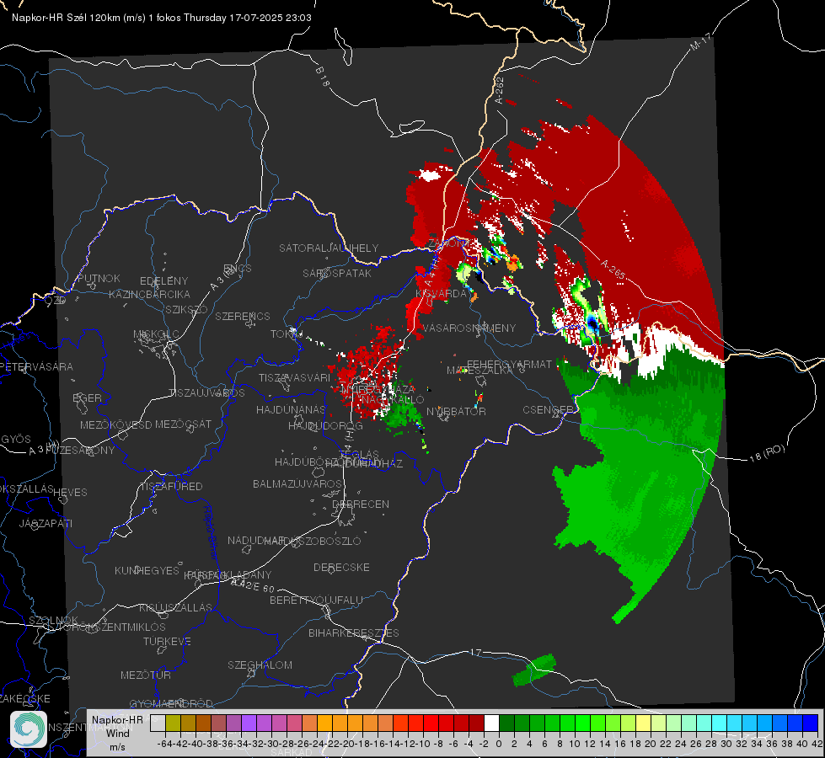Click the radar title timestamp text

(x=162, y=18)
